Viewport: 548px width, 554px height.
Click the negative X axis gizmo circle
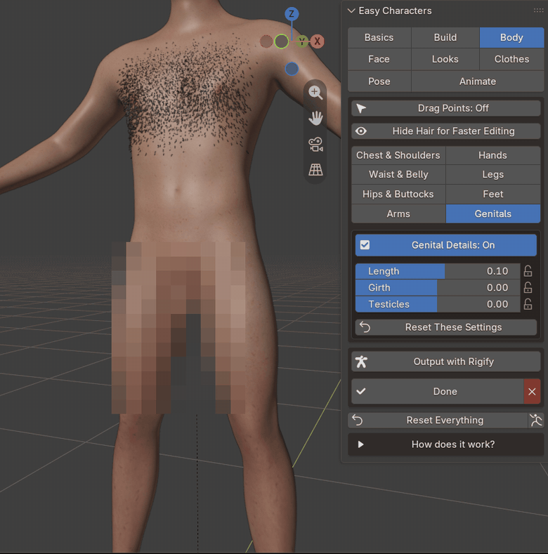tap(266, 41)
